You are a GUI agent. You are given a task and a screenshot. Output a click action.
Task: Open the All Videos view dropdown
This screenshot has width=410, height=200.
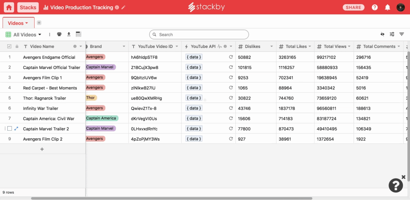23,34
